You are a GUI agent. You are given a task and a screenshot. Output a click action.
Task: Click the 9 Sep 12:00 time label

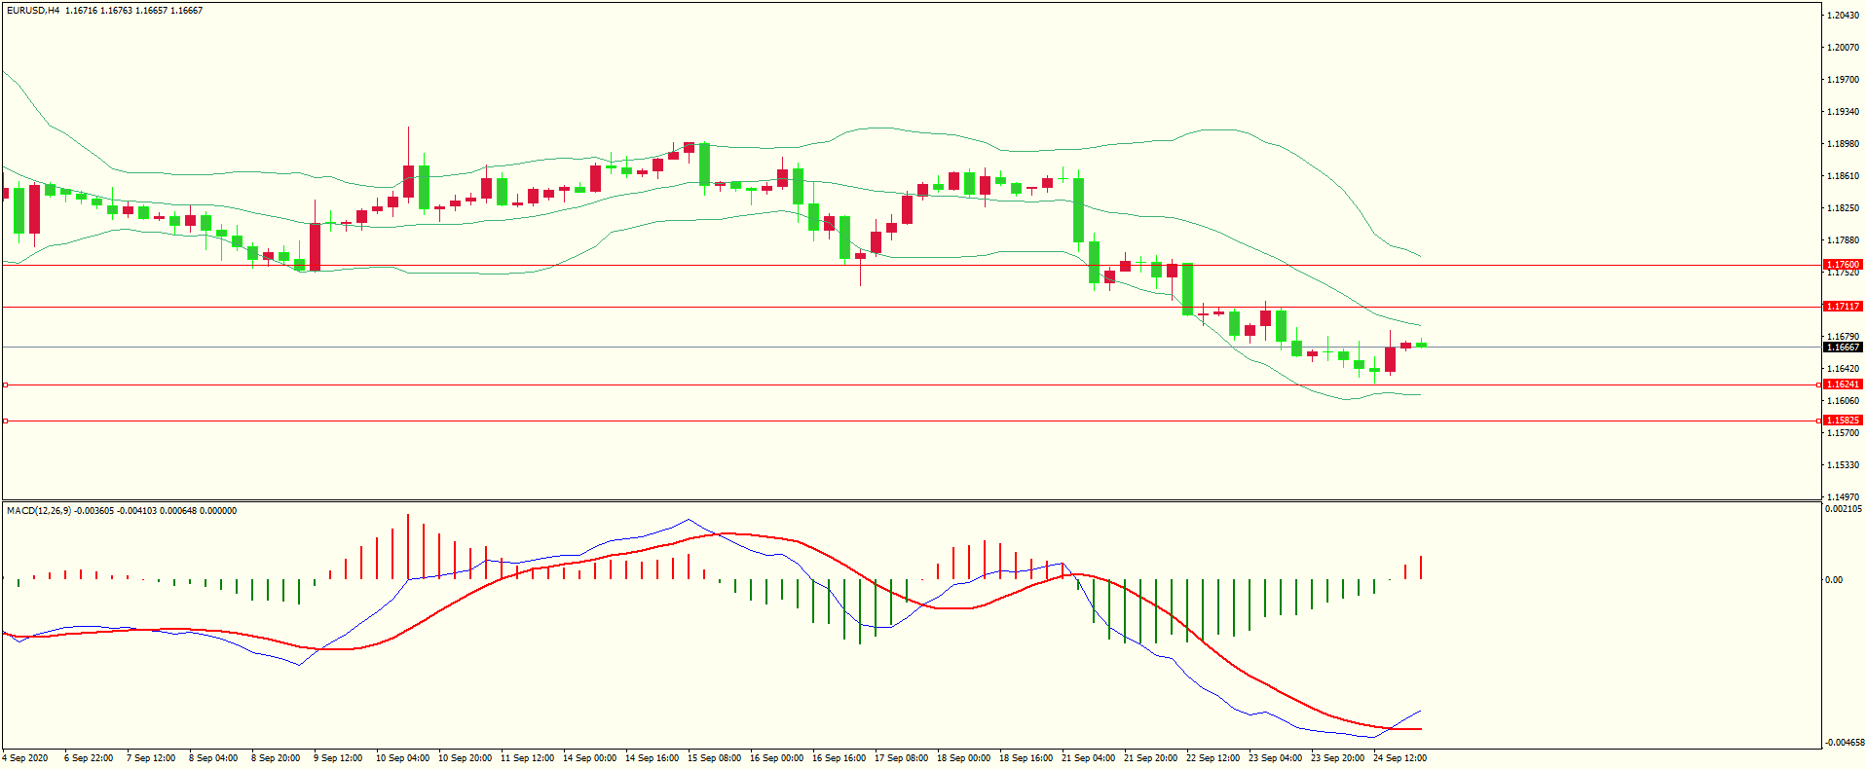point(338,758)
